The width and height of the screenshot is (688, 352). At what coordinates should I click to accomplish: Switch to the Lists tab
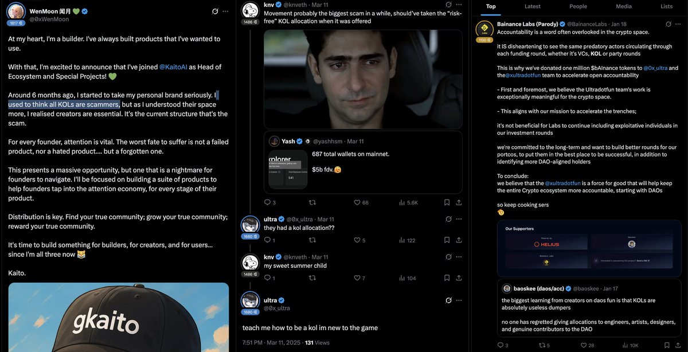(x=667, y=6)
